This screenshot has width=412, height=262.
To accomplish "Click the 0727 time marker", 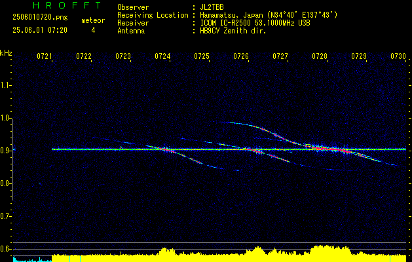I will pos(280,56).
